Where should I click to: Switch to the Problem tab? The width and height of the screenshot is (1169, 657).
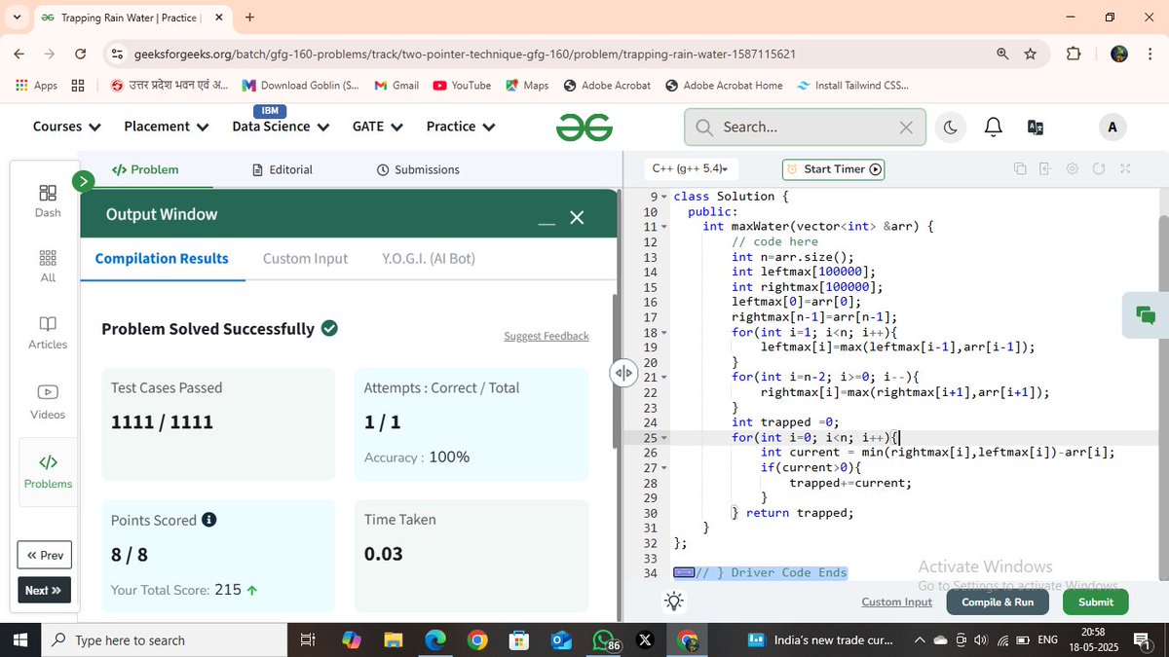pyautogui.click(x=145, y=169)
